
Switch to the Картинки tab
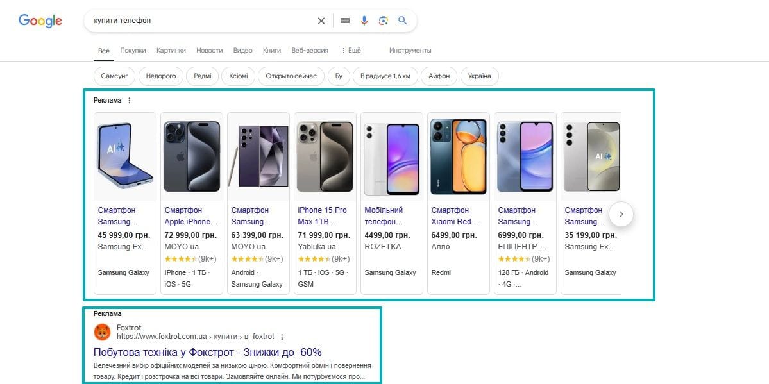(x=171, y=51)
